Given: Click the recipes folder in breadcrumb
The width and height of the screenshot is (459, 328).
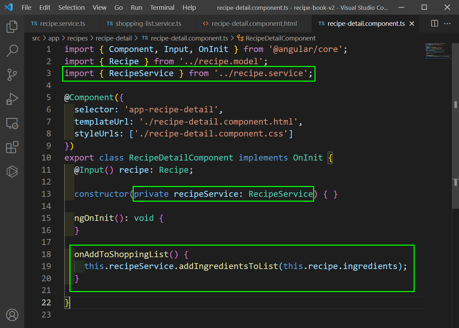Looking at the screenshot, I should [x=77, y=38].
